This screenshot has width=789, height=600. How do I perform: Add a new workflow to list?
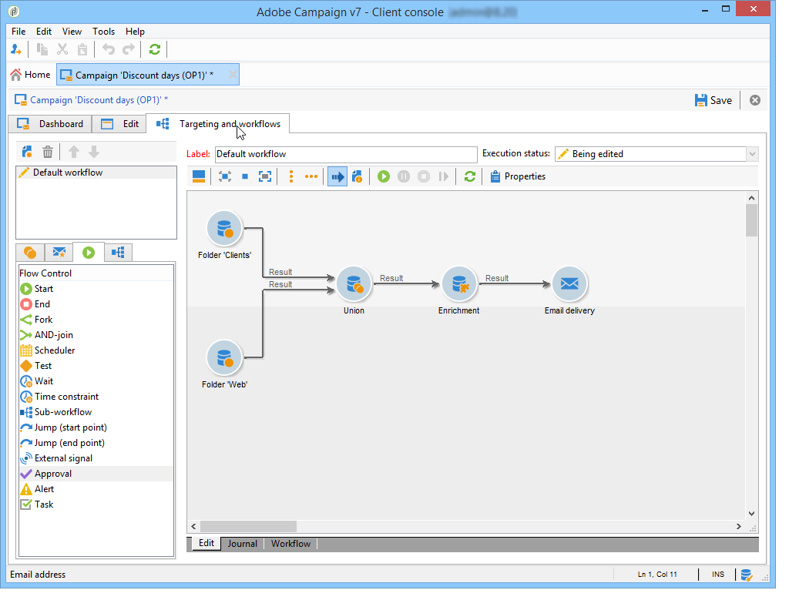point(27,152)
